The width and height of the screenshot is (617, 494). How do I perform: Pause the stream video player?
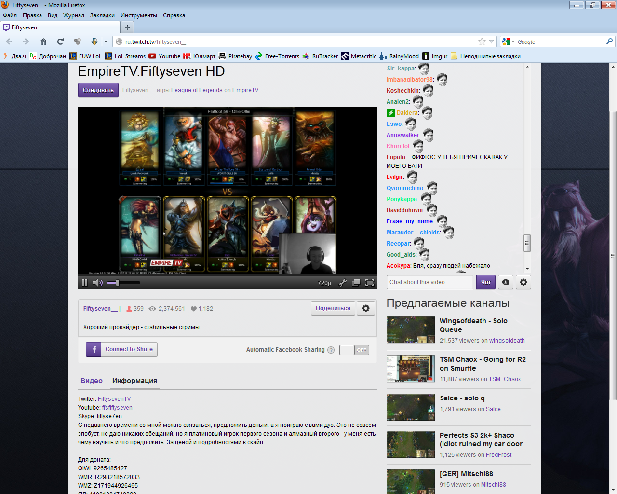click(x=85, y=283)
